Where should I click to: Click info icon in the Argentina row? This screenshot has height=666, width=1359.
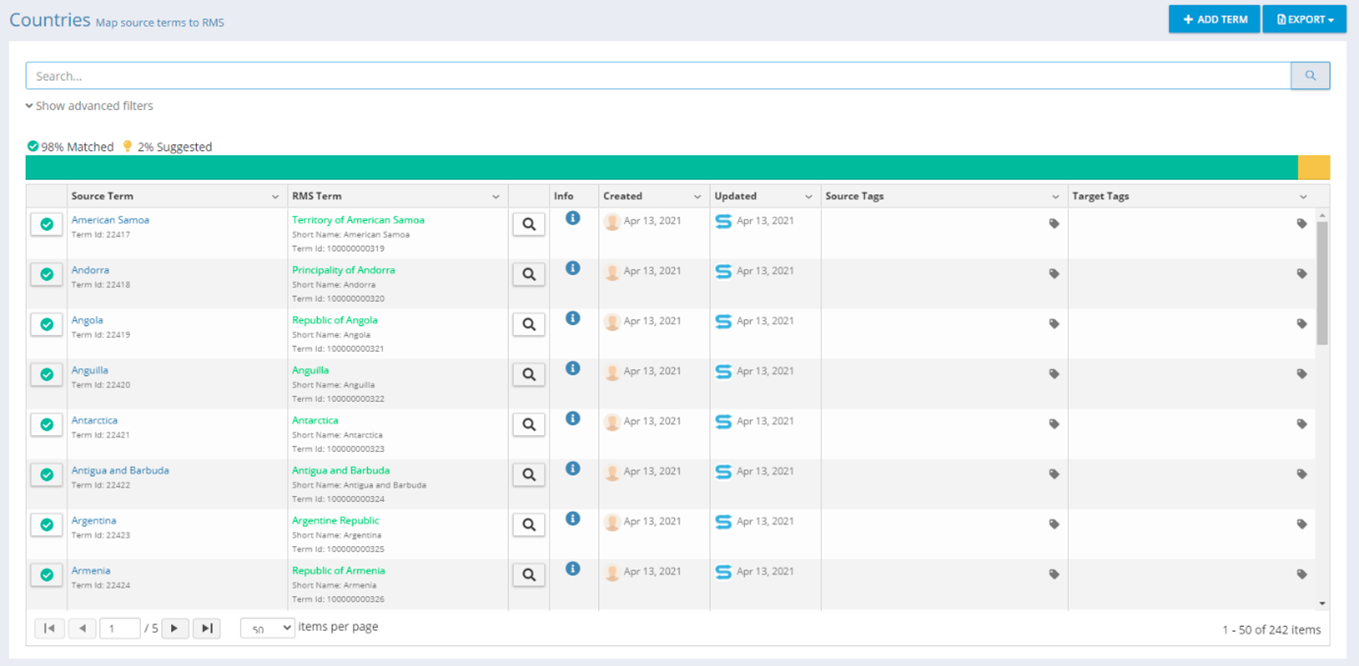pos(573,519)
